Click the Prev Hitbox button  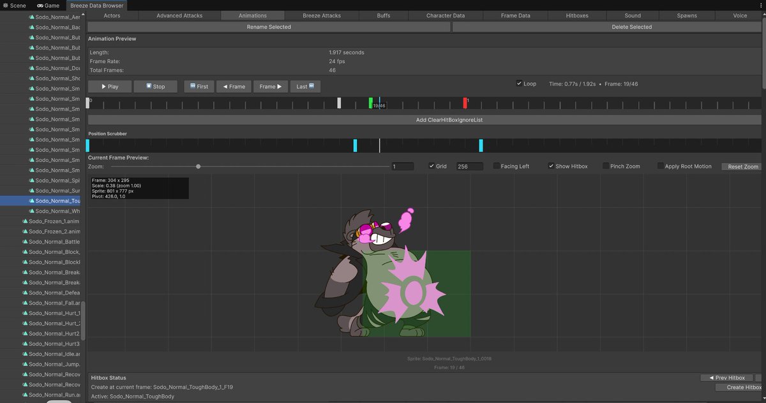pyautogui.click(x=727, y=377)
